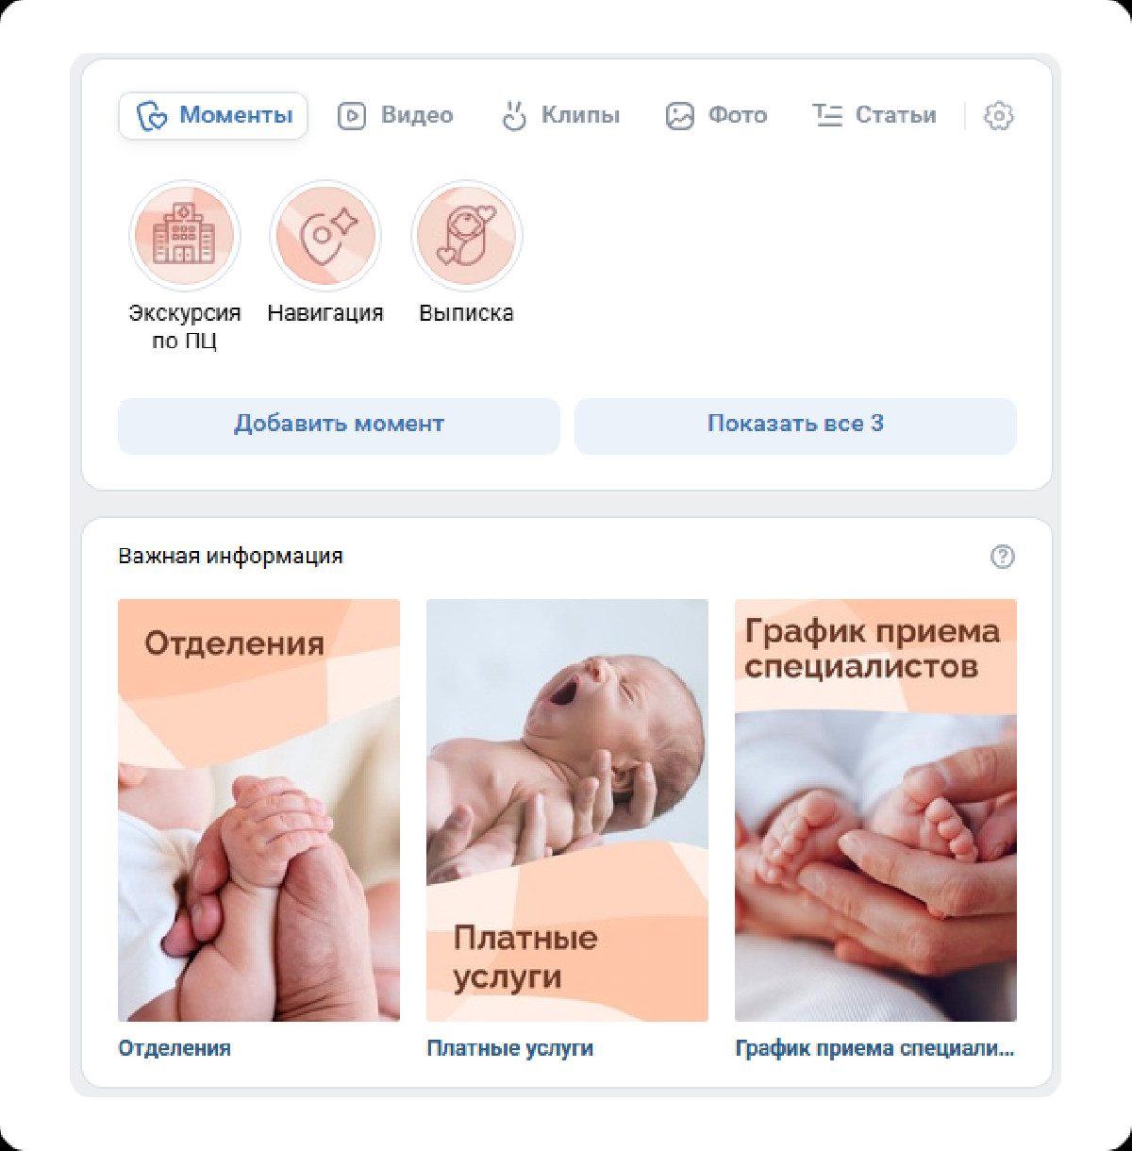Click the picture icon beside Фото
The image size is (1132, 1151).
(x=679, y=116)
